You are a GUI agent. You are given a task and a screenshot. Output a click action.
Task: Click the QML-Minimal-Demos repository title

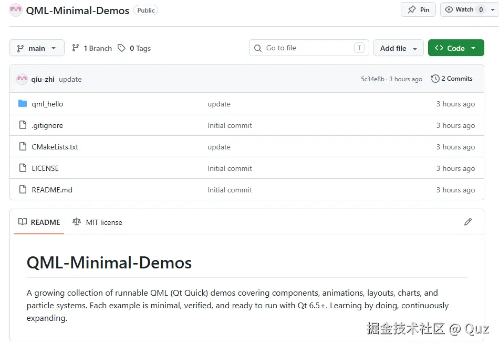(78, 10)
